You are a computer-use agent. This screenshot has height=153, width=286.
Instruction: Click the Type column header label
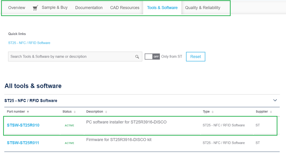[206, 112]
